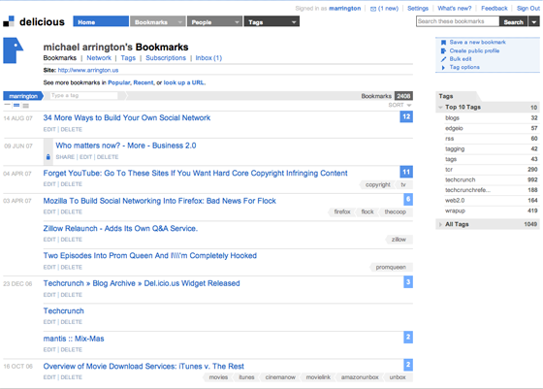The image size is (543, 389).
Task: Open the new messages envelope icon
Action: 373,9
